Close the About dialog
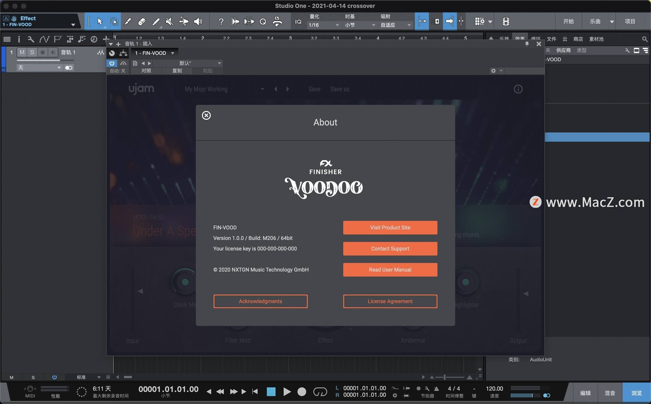Screen dimensions: 651x404 point(206,115)
